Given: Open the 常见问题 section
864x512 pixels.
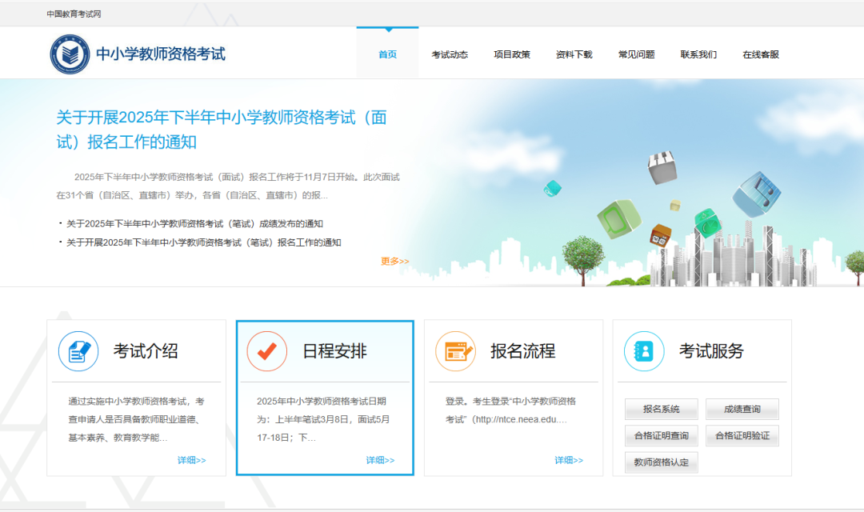Looking at the screenshot, I should (x=635, y=54).
